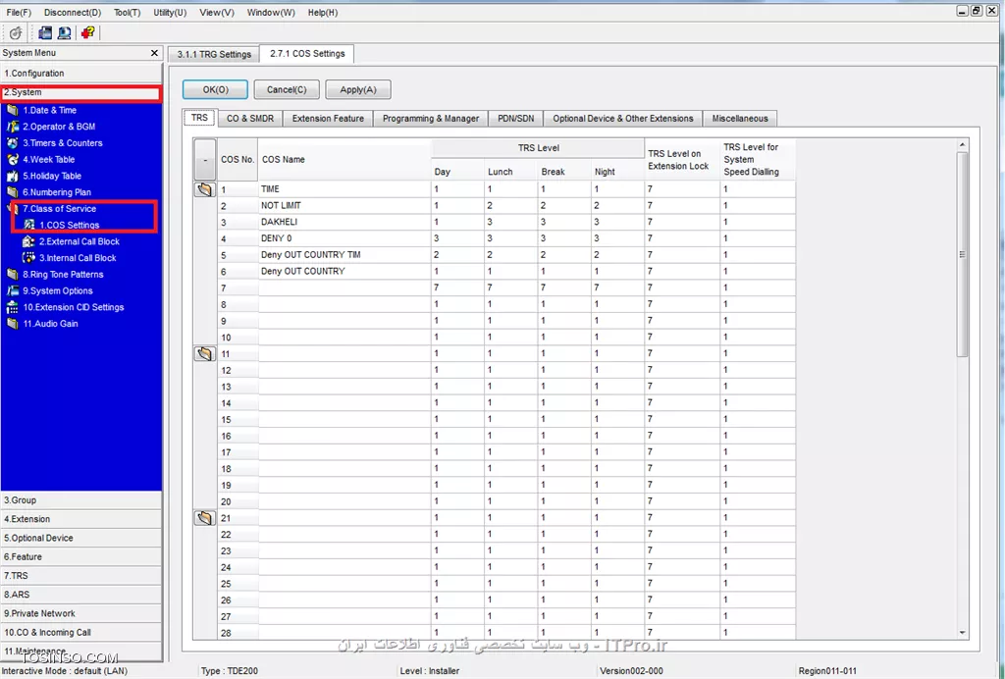Expand 10.CO & Incoming Call section

(80, 632)
